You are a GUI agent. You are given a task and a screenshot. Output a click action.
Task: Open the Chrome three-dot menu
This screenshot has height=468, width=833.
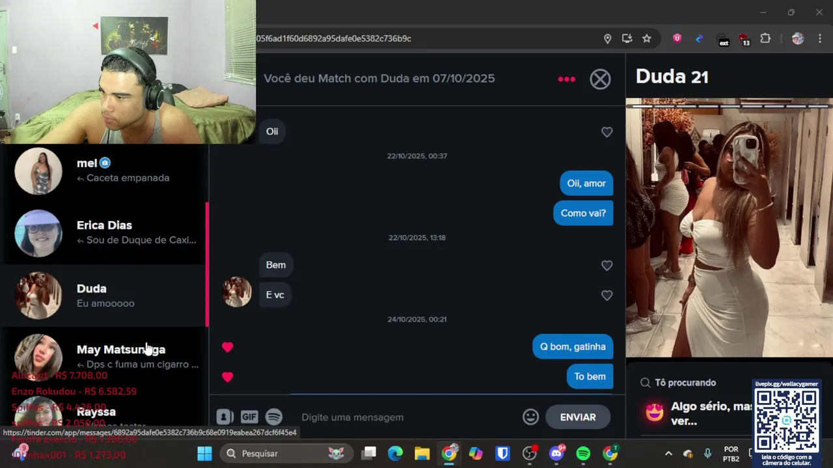pyautogui.click(x=819, y=38)
